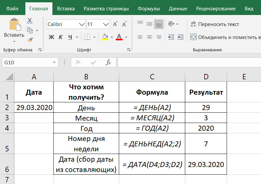Switch to the Разметка страницы tab
Screen dimensions: 261x184
pyautogui.click(x=106, y=9)
